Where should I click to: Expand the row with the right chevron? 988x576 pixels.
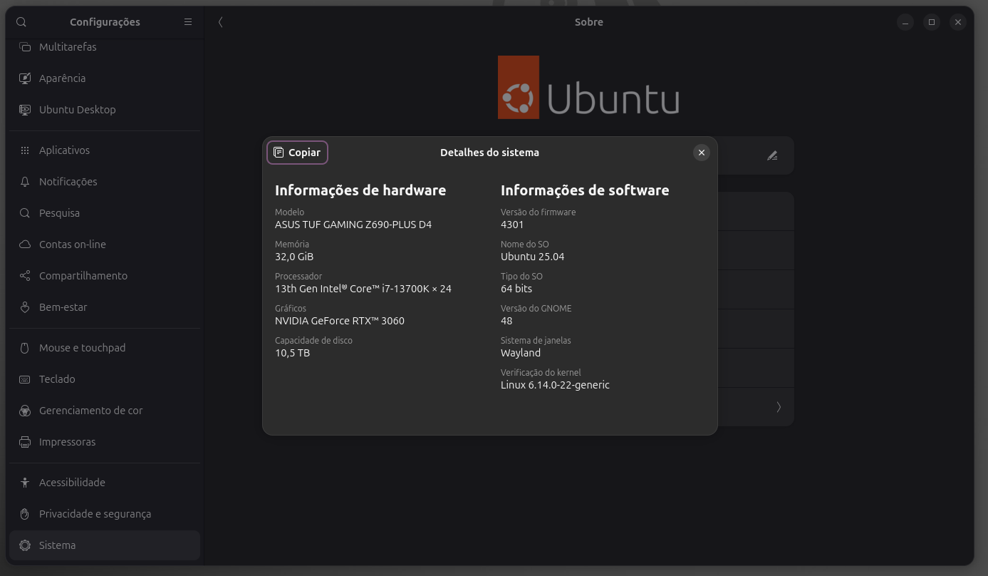779,407
